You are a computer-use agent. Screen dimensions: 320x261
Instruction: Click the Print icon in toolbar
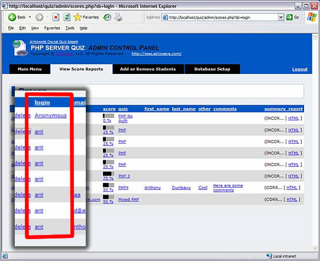coord(118,17)
